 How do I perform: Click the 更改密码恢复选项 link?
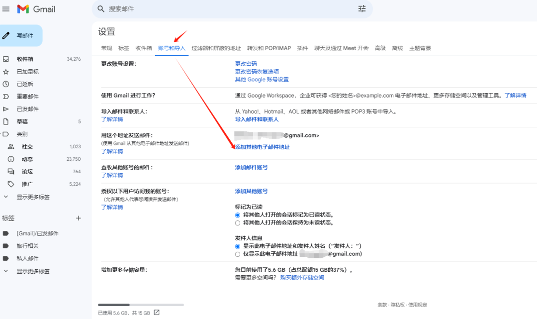coord(257,72)
